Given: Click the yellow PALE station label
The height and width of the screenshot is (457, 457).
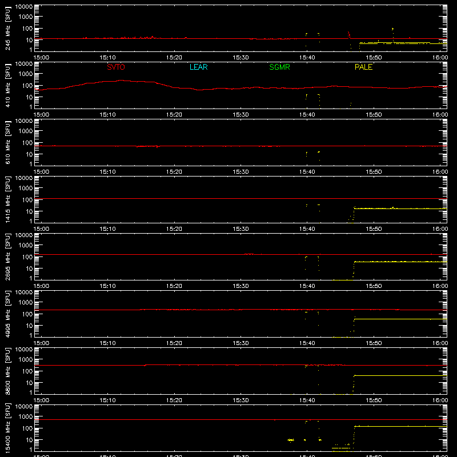Looking at the screenshot, I should tap(363, 67).
